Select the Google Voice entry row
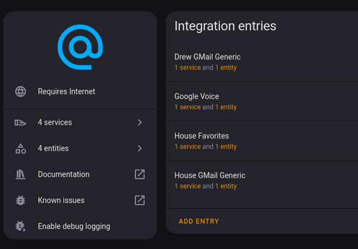The height and width of the screenshot is (249, 358). (262, 101)
